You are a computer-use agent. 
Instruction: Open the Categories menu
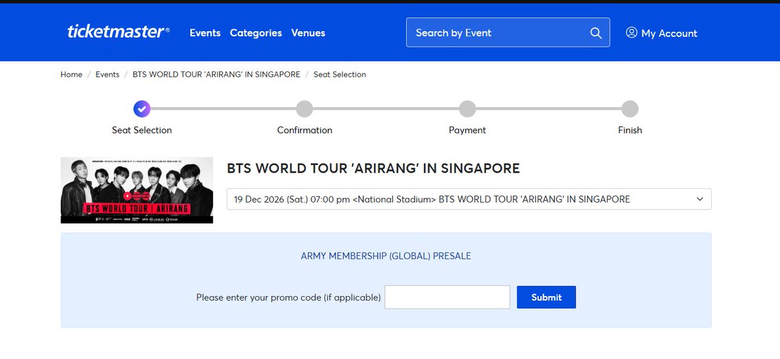pyautogui.click(x=256, y=32)
